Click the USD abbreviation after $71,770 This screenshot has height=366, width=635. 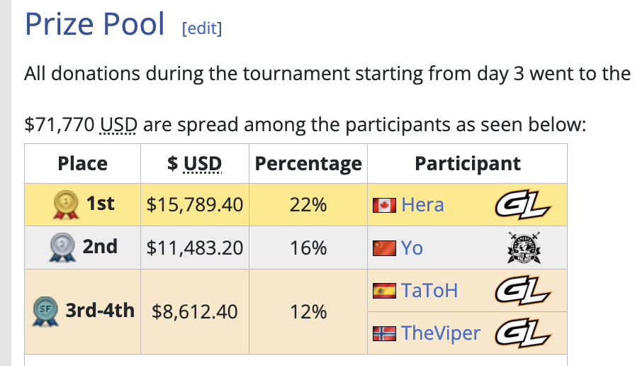(x=118, y=124)
